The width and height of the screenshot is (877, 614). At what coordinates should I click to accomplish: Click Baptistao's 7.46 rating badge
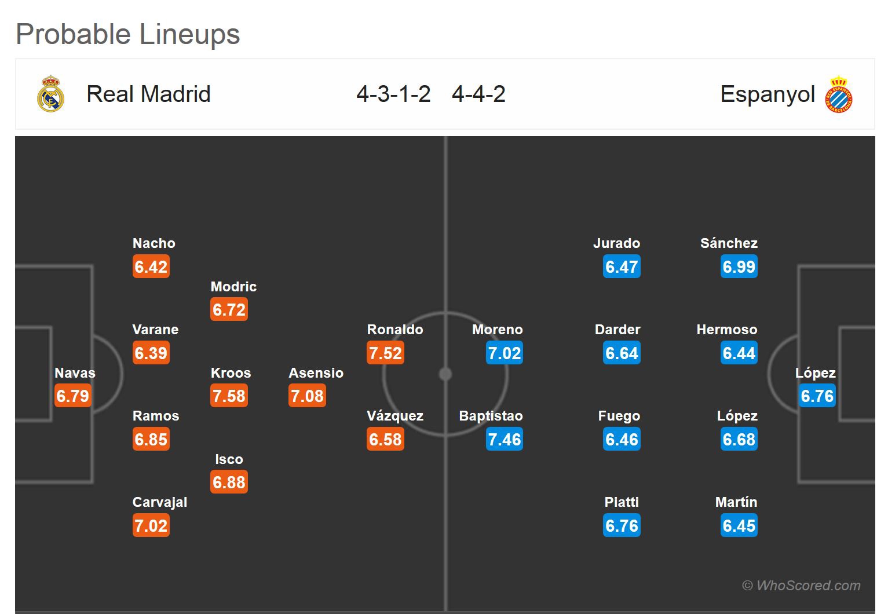(504, 440)
